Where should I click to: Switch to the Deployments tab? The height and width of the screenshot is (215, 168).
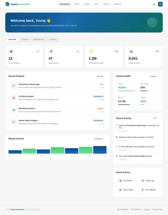(39, 39)
